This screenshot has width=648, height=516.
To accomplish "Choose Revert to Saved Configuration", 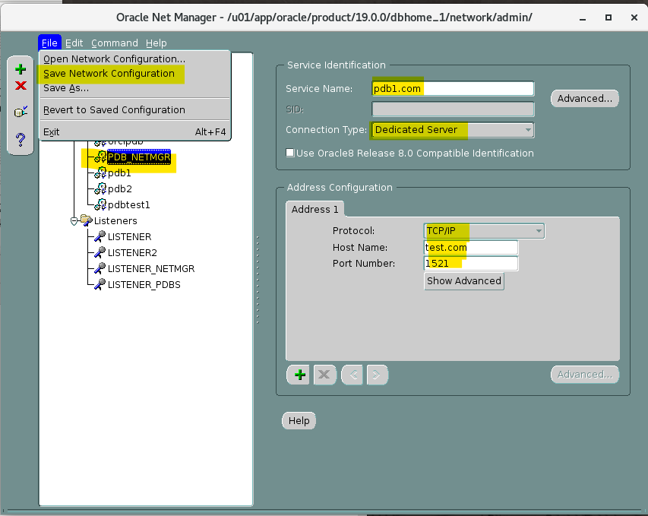I will [x=134, y=110].
